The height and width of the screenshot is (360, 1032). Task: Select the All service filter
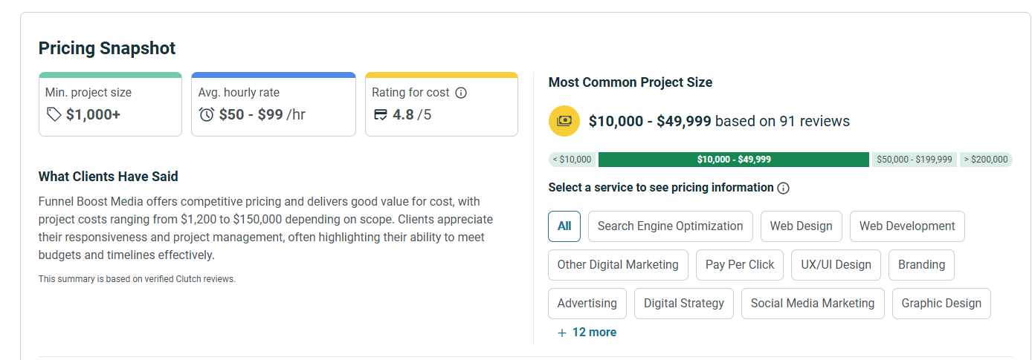tap(564, 226)
